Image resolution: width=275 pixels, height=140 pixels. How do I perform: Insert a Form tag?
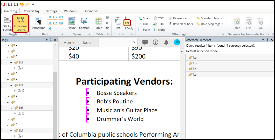144,30
